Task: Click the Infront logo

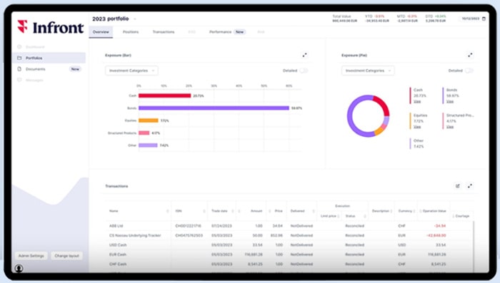Action: [51, 27]
